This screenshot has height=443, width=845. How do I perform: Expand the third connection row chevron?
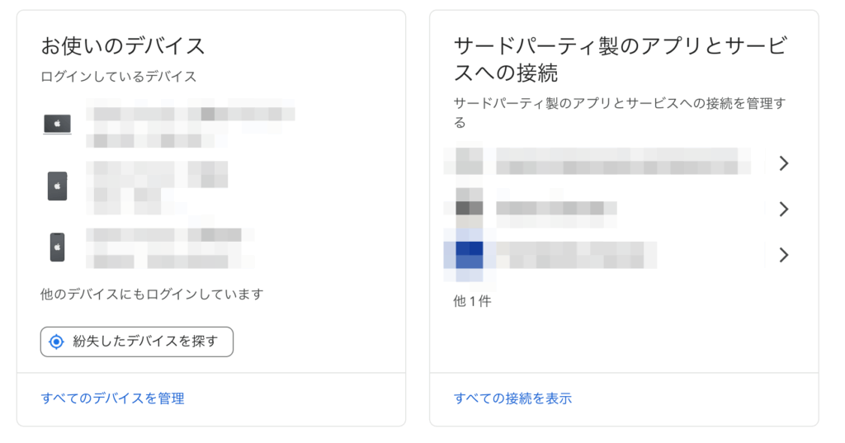click(x=783, y=255)
